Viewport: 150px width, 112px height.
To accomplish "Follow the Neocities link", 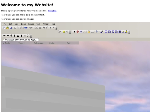I will pyautogui.click(x=52, y=11).
